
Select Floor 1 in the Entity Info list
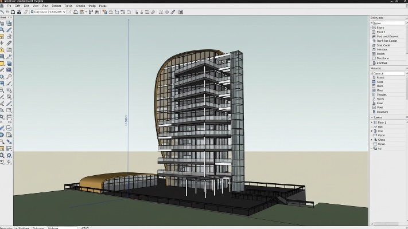(381, 31)
